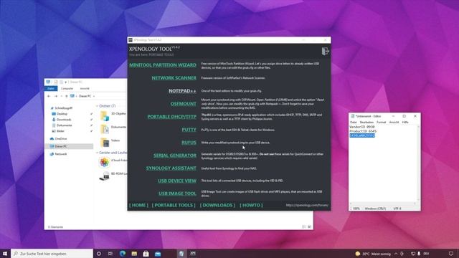Open Portable DHCP/TFTP tool
This screenshot has width=459, height=258.
(x=172, y=116)
